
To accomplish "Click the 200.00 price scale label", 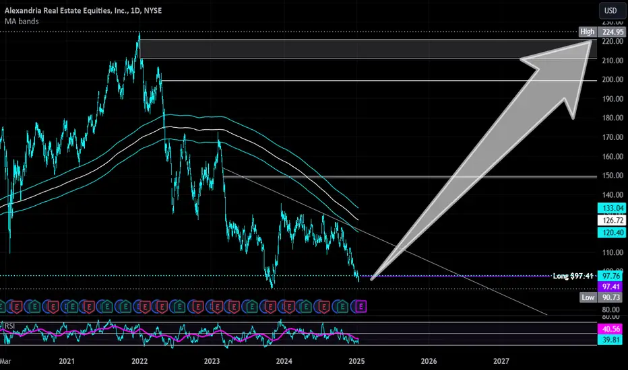I will [613, 79].
